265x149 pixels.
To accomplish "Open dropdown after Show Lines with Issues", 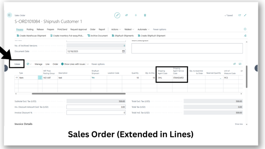I will 88,64.
